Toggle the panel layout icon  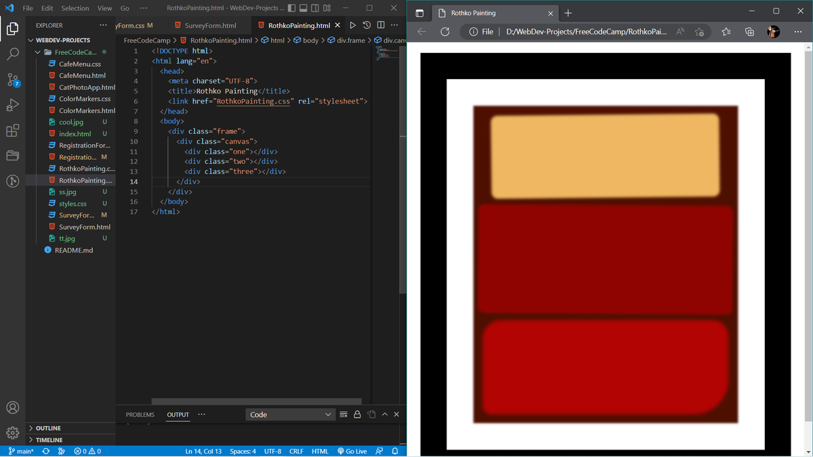point(304,8)
